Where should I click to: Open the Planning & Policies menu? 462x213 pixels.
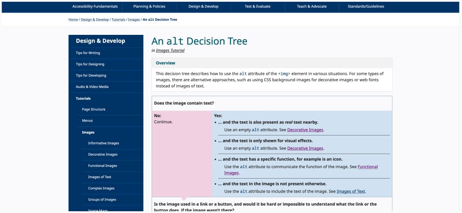(149, 7)
